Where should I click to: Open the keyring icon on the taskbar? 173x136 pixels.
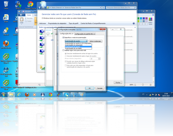(x=43, y=95)
